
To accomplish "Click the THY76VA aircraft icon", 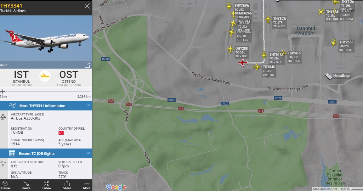I will [x=229, y=6].
